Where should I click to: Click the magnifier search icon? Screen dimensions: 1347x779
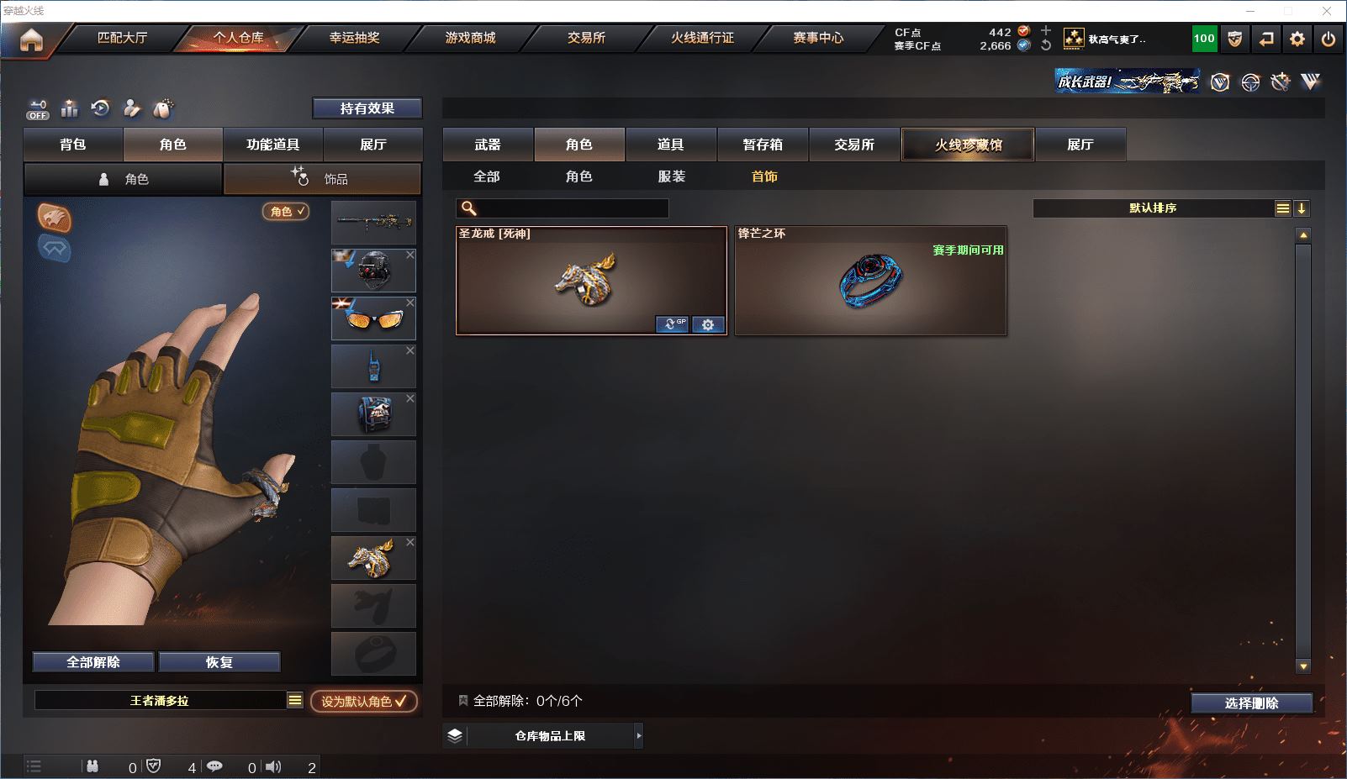coord(469,208)
